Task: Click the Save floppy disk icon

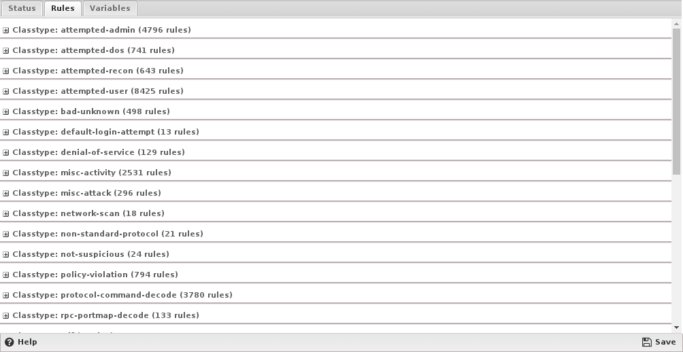Action: [647, 342]
